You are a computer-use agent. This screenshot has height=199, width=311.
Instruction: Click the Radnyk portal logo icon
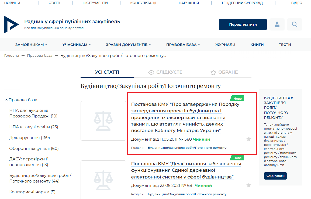(11, 25)
